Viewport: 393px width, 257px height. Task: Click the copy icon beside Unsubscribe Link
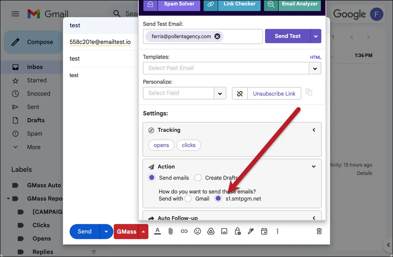pos(309,92)
